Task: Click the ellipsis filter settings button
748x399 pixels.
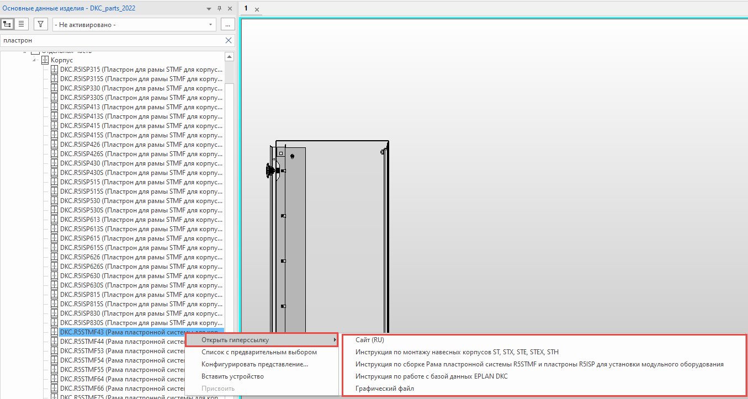Action: coord(228,24)
